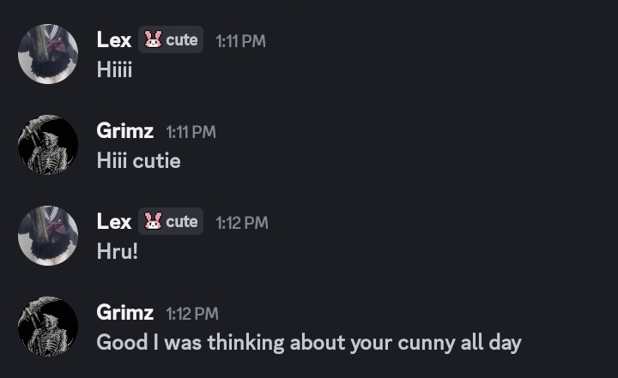Select the "Hiiii" message text
The height and width of the screenshot is (378, 618).
tap(114, 69)
